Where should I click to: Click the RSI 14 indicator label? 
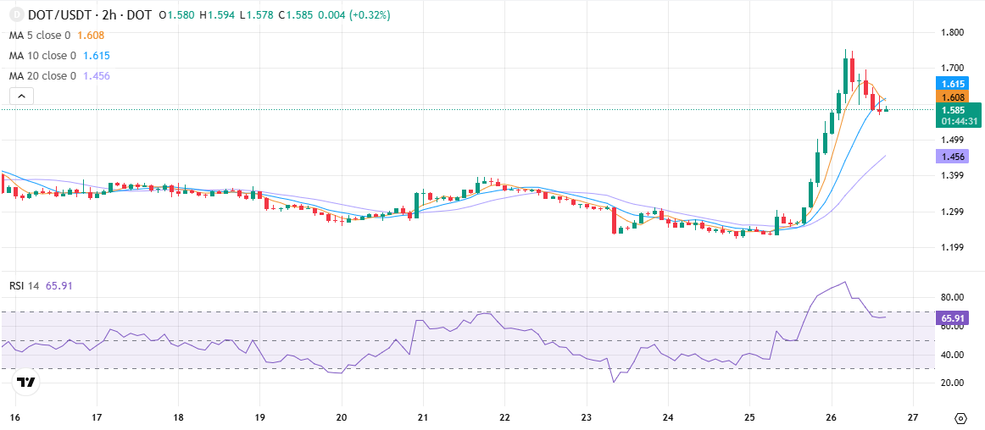[24, 286]
